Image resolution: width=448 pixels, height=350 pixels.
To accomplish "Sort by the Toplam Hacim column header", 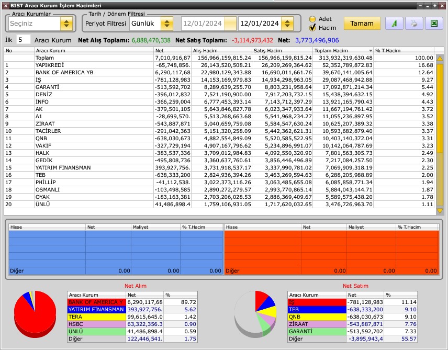I will pyautogui.click(x=343, y=51).
